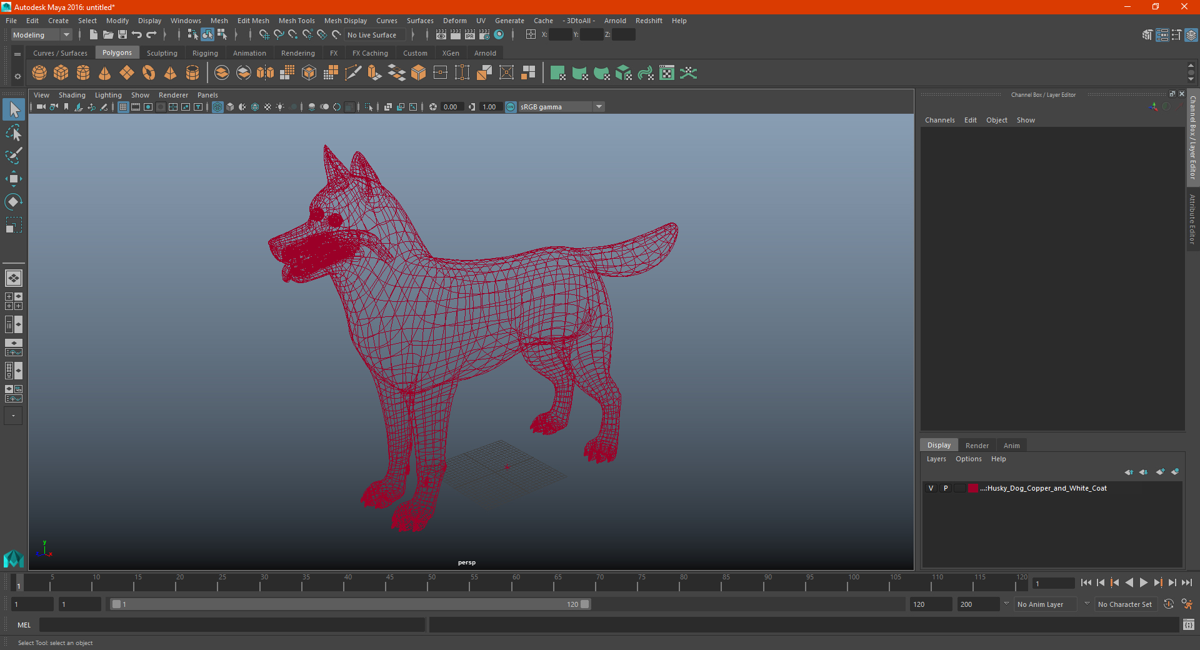Toggle the P playback box on Husky_Dog layer
Viewport: 1200px width, 650px height.
click(x=946, y=488)
